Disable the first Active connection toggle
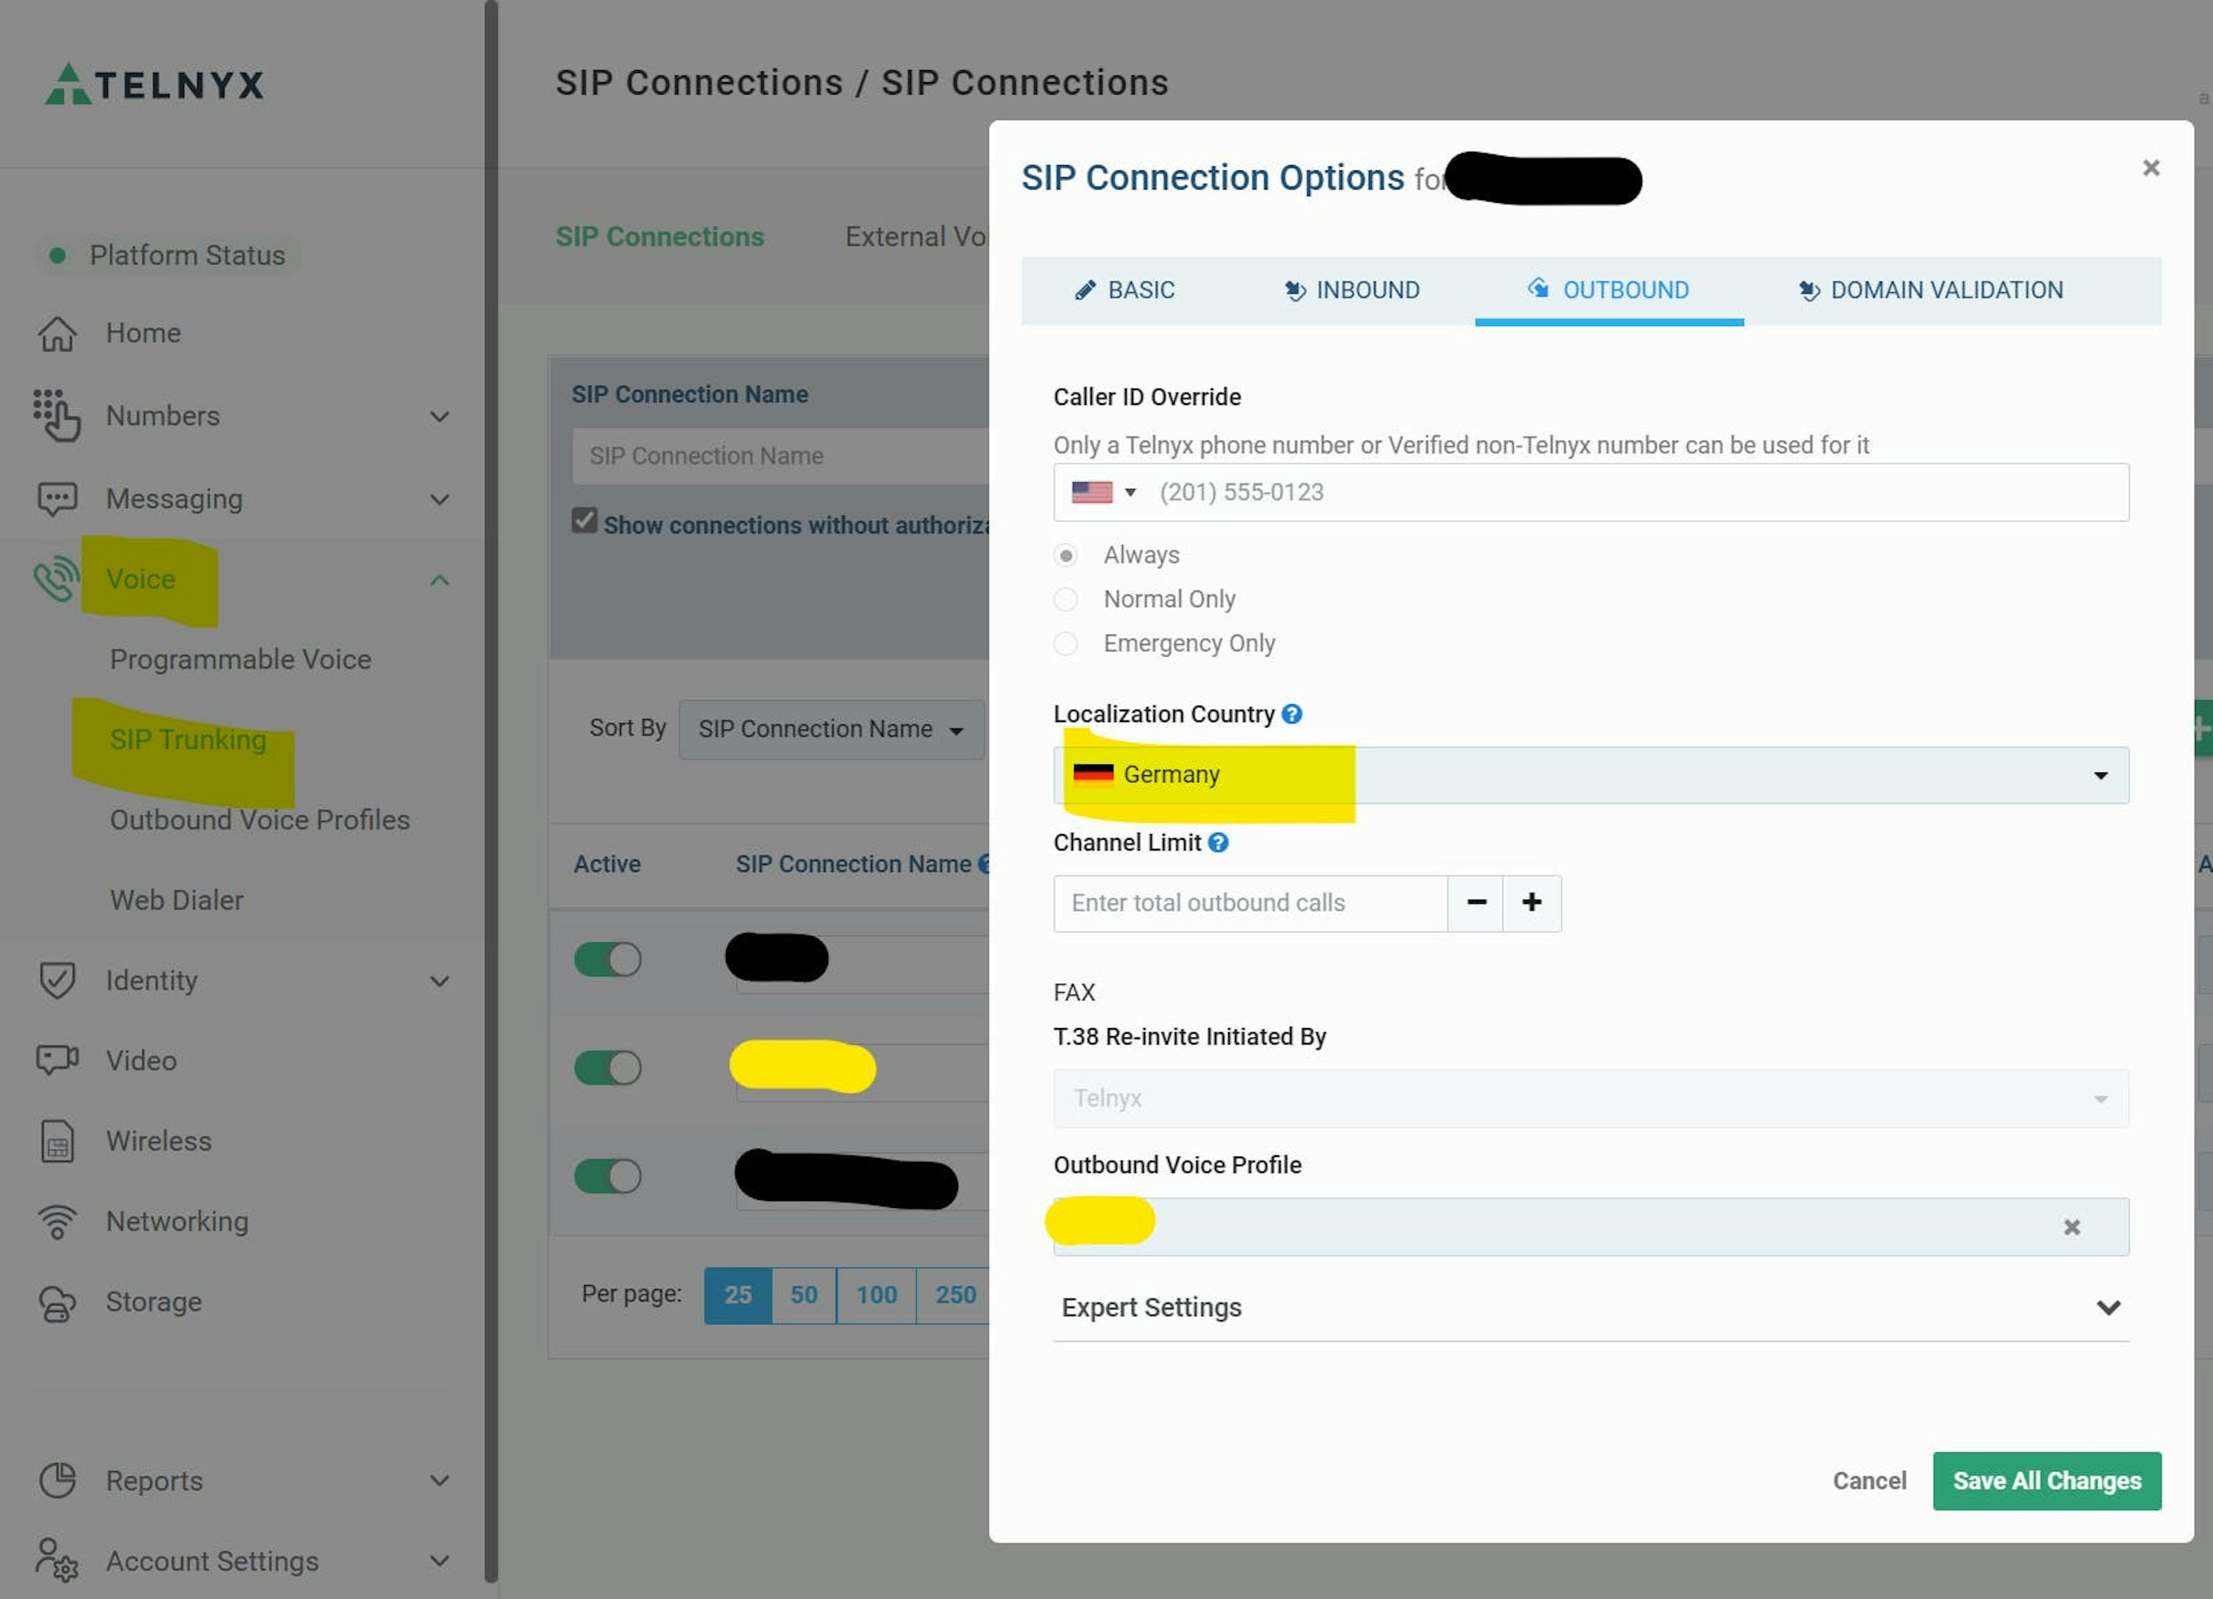This screenshot has height=1599, width=2213. click(x=607, y=960)
